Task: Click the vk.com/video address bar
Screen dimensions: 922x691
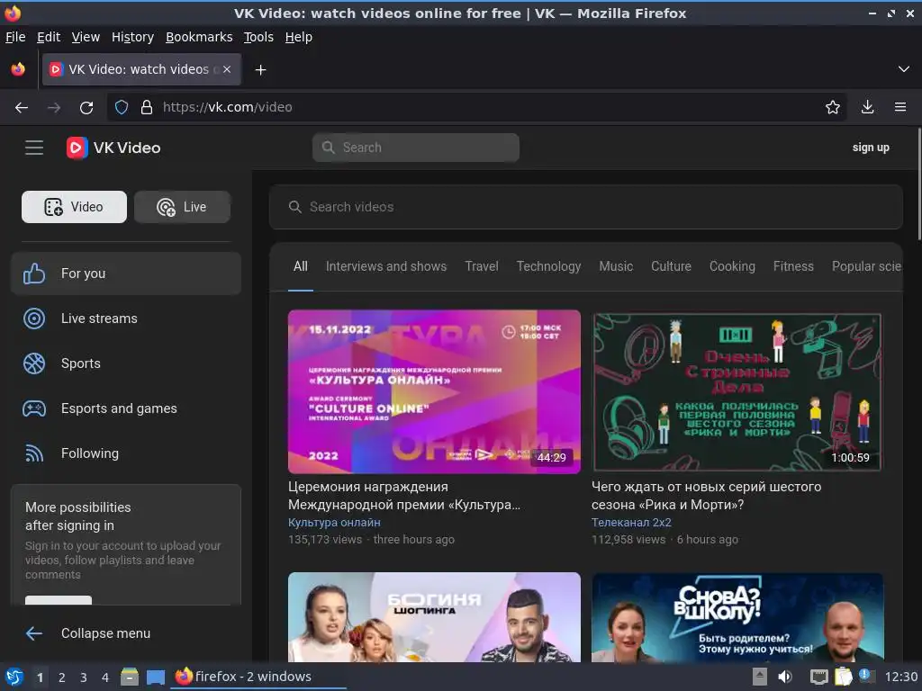Action: 476,107
